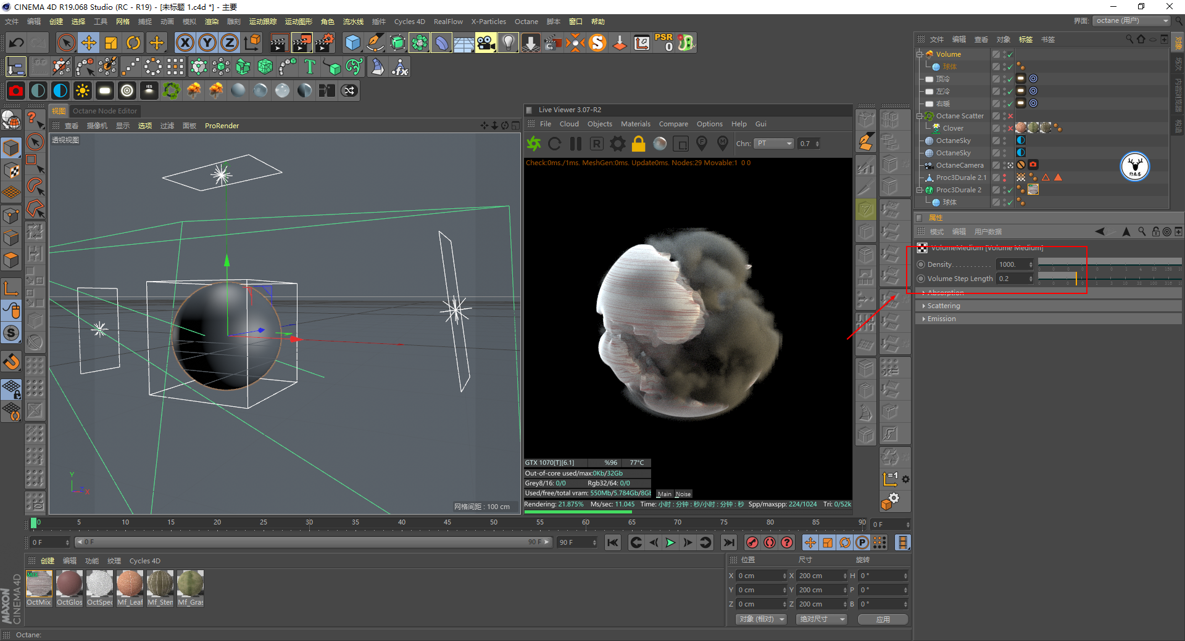
Task: Toggle the Live Viewer resolution lock icon
Action: tap(638, 144)
